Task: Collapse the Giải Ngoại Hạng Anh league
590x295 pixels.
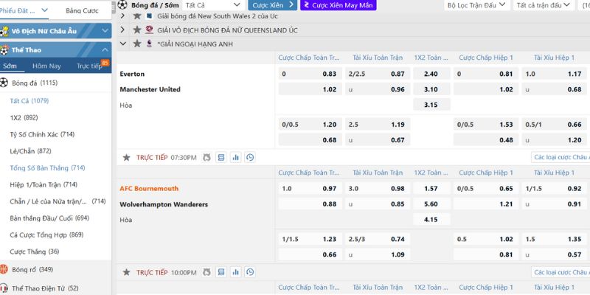Action: click(122, 44)
